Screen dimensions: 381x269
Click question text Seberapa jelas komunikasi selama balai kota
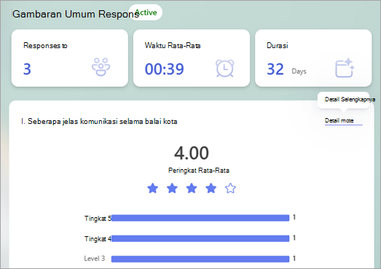[102, 121]
